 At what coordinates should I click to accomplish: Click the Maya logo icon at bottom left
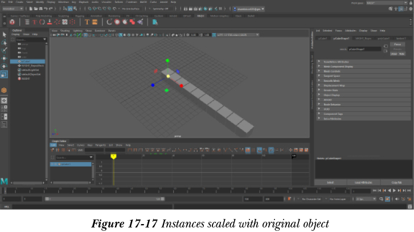(5, 181)
